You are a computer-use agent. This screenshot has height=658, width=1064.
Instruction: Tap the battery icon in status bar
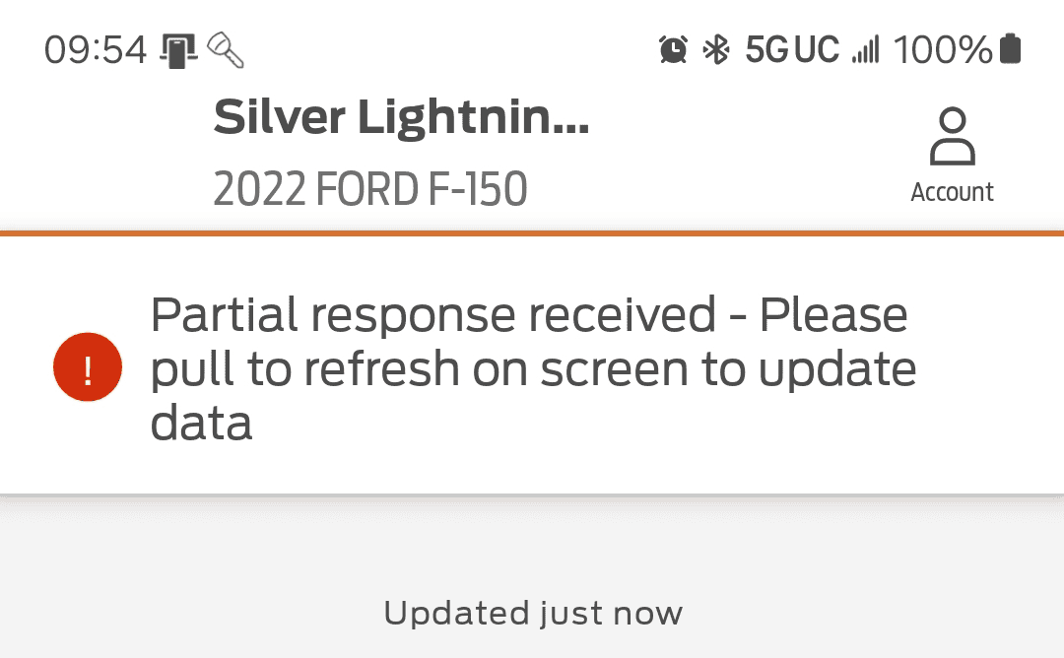[x=1010, y=49]
